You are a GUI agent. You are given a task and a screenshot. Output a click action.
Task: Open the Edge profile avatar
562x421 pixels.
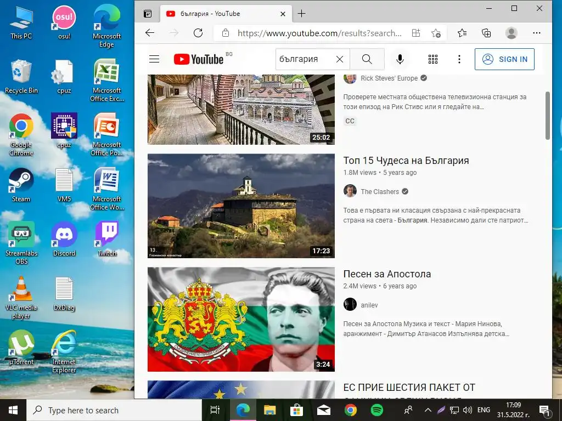(511, 33)
